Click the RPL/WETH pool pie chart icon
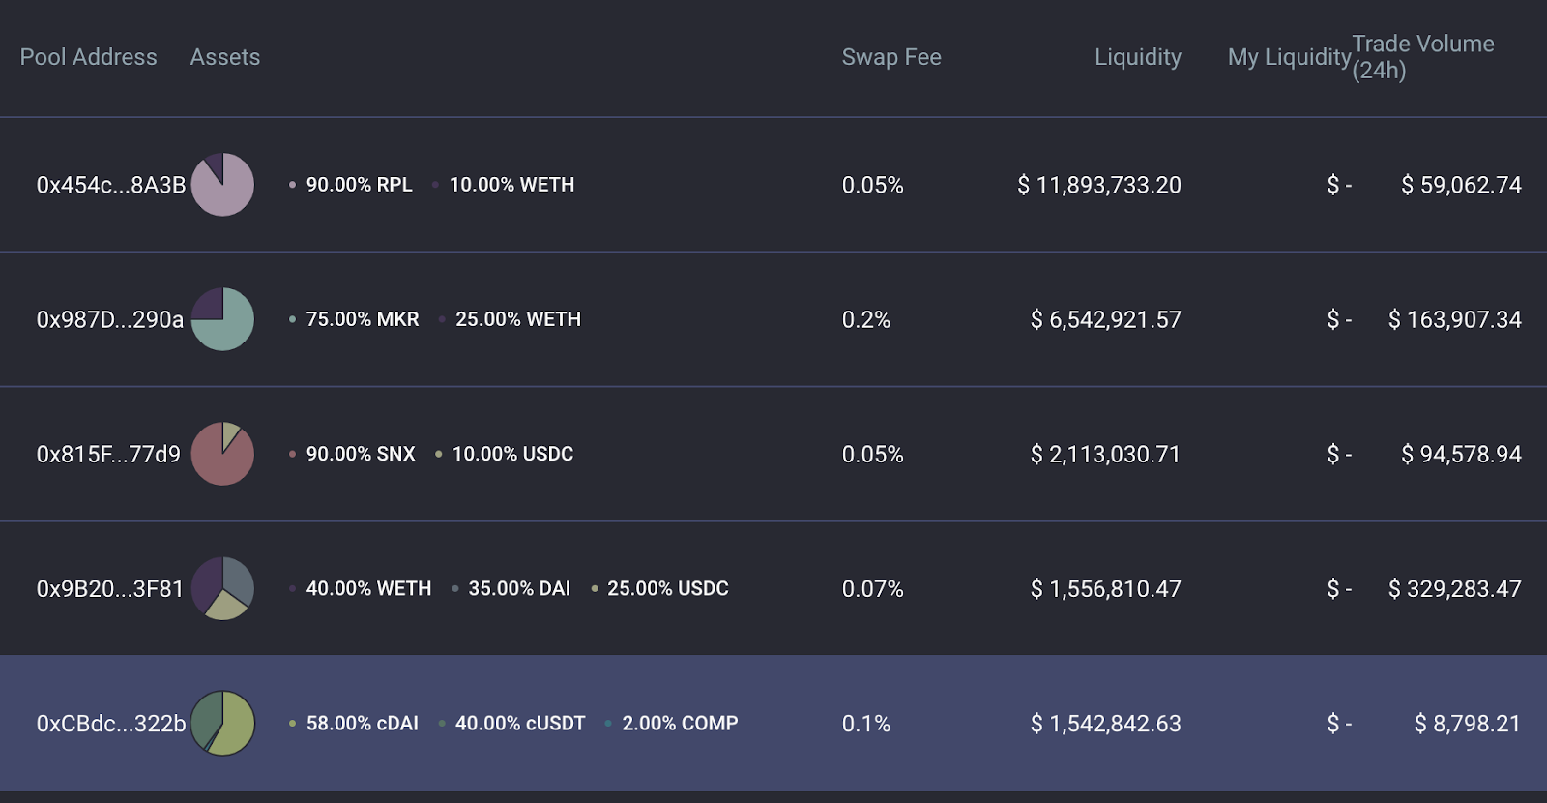Viewport: 1547px width, 803px height. pos(222,185)
